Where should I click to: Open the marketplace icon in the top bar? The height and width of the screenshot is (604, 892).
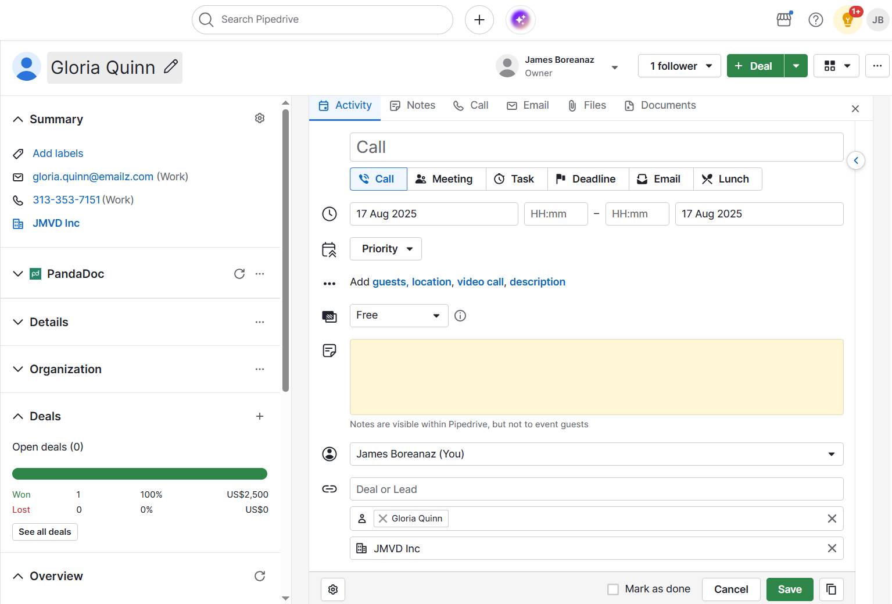click(x=783, y=19)
